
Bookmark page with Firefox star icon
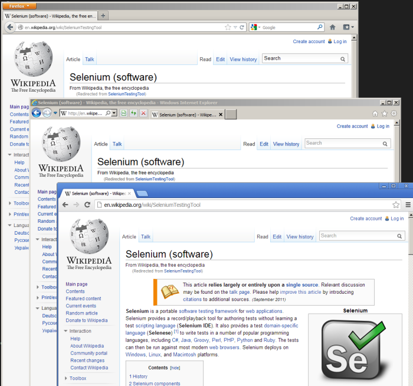tap(228, 27)
